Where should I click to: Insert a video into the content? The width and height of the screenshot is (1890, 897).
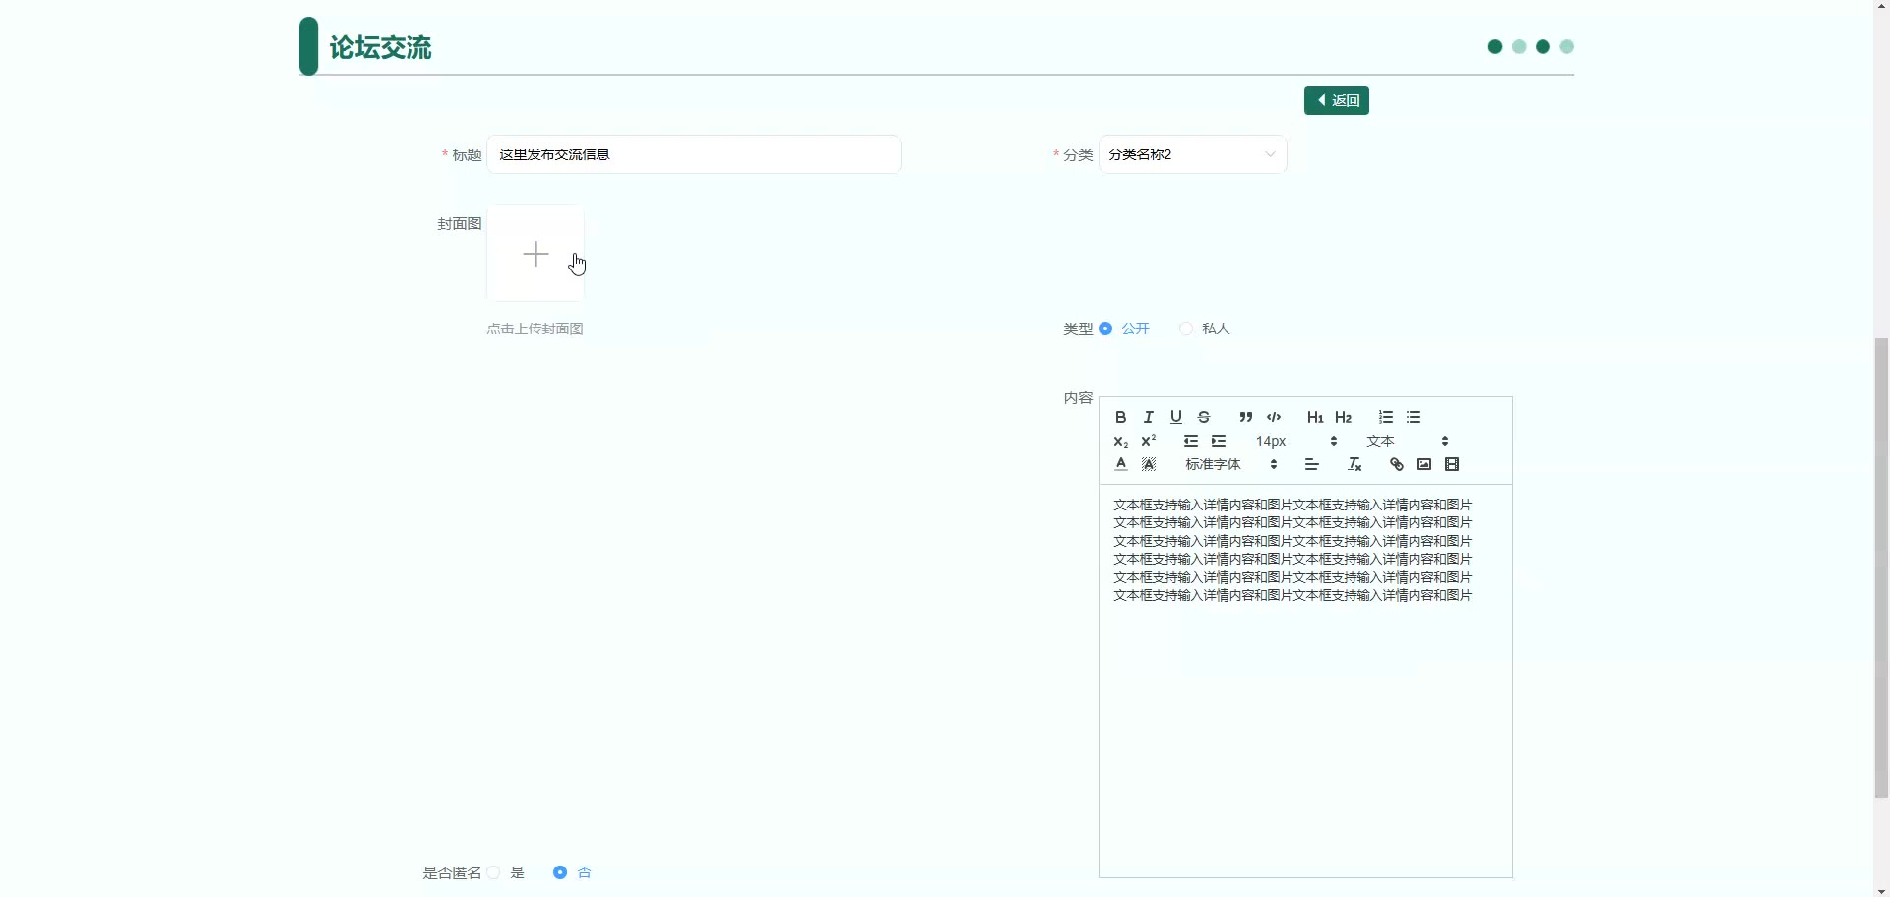1451,464
